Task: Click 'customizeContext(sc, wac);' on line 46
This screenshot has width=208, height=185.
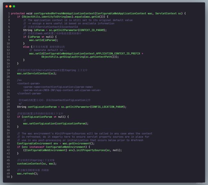Action: point(37,164)
